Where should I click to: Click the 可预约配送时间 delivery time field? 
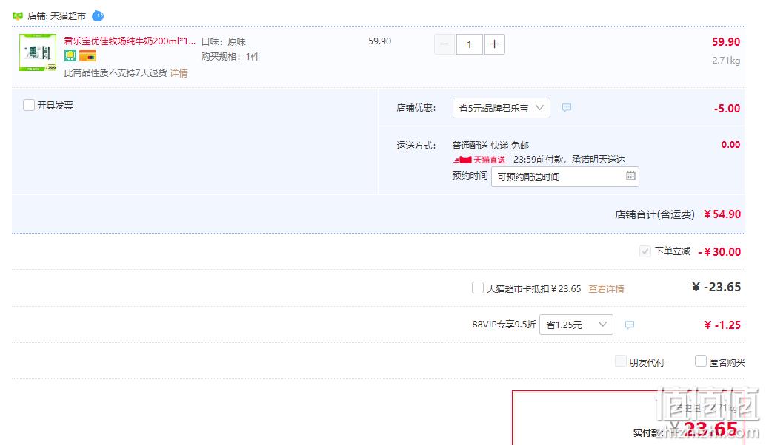click(x=565, y=177)
